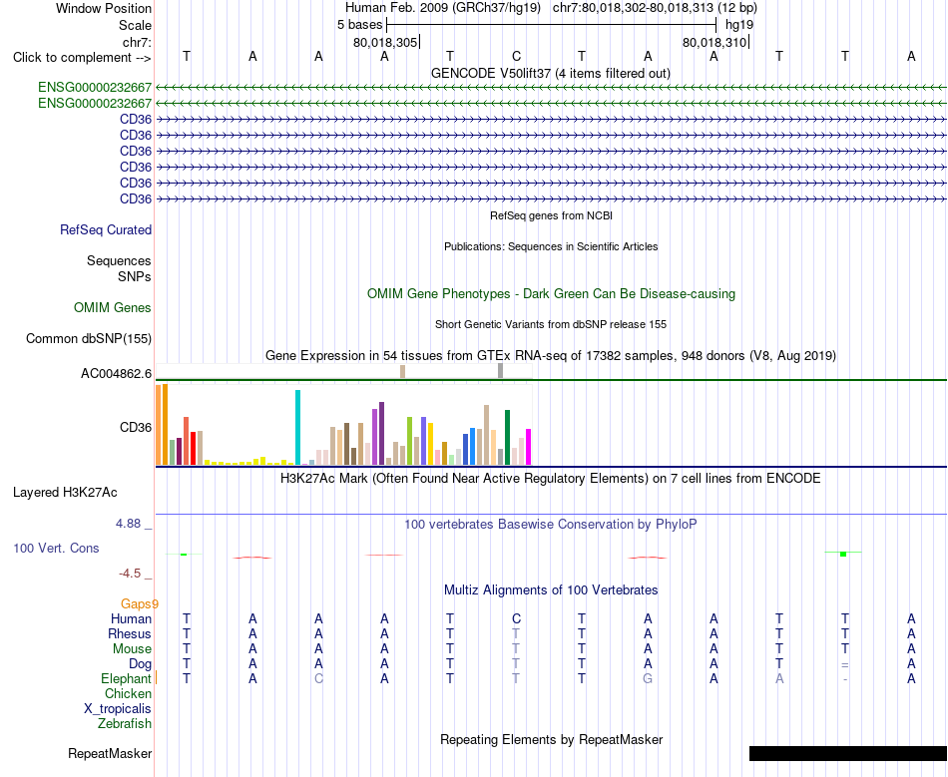
Task: Click the black RepeatMasker repeat element block
Action: click(x=848, y=753)
